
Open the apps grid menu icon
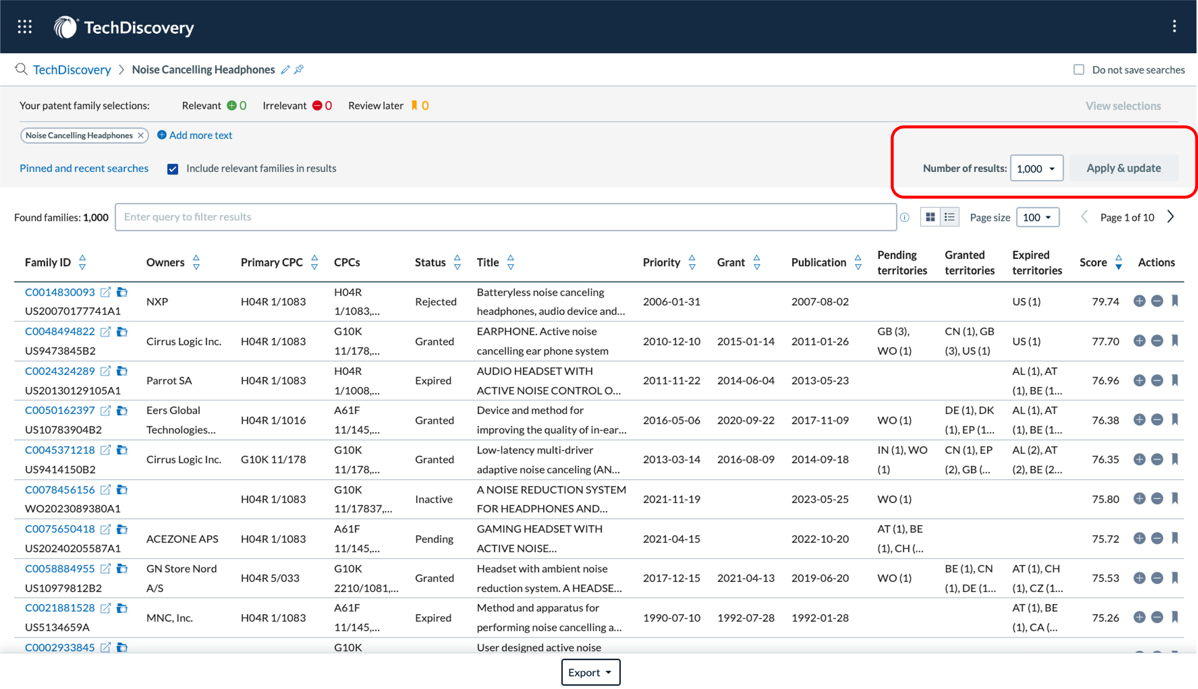tap(25, 27)
